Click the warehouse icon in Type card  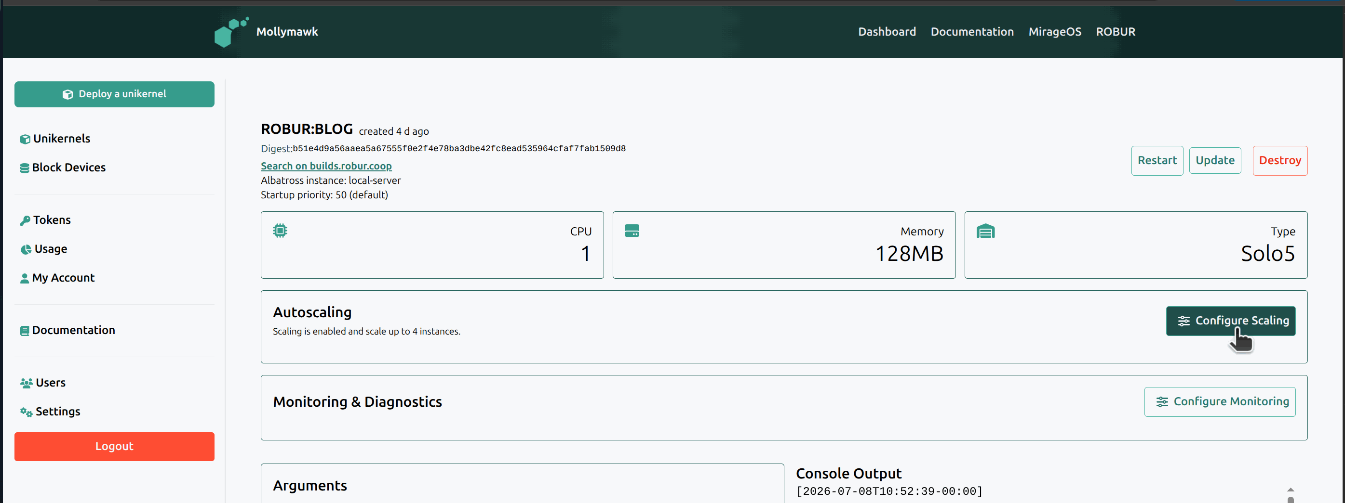(985, 231)
